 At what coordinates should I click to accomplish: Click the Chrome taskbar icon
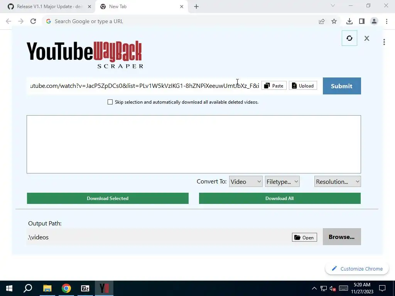click(66, 288)
